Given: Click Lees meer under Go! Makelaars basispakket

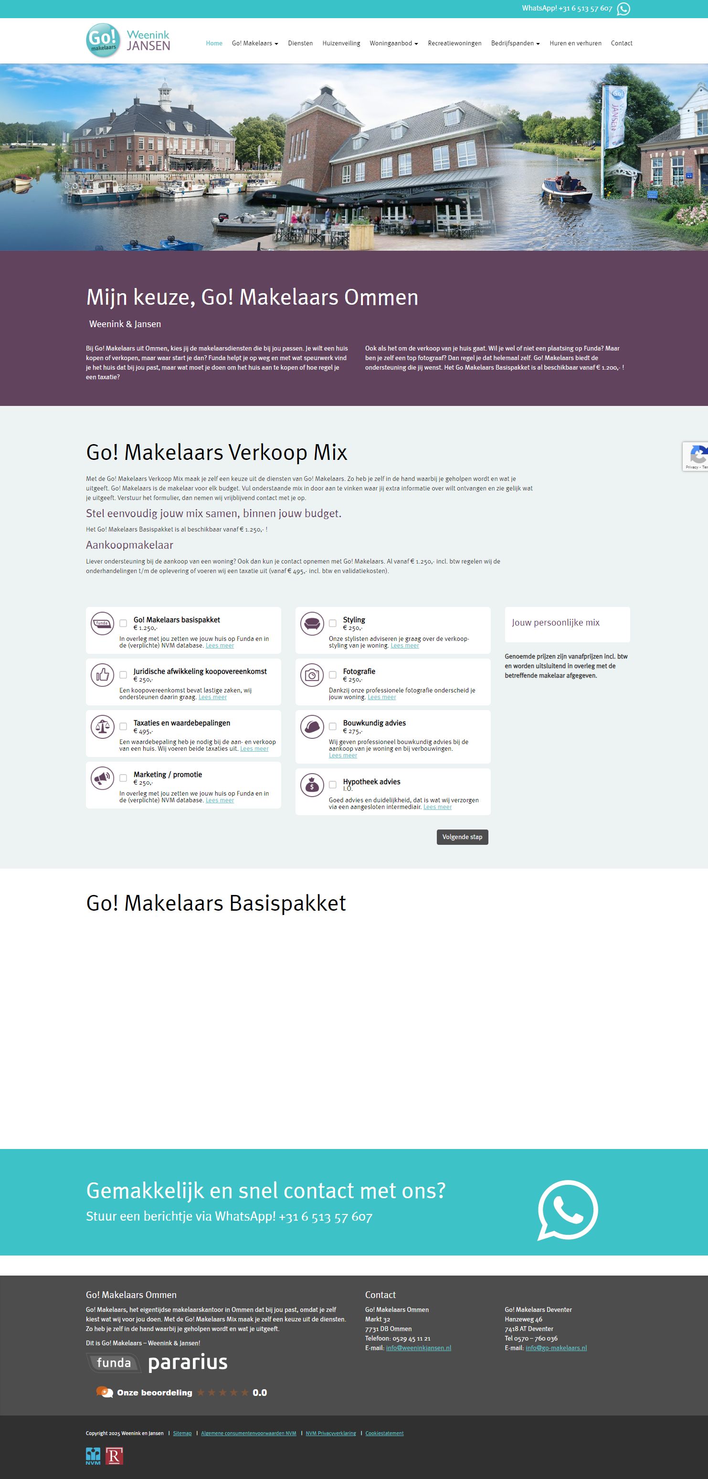Looking at the screenshot, I should tap(220, 646).
